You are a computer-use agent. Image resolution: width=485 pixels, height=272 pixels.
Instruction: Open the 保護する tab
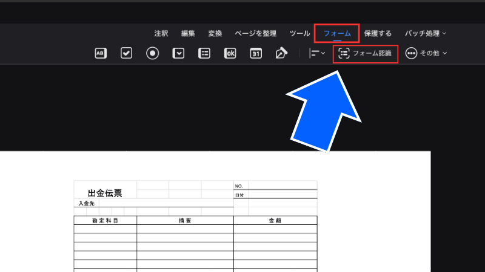coord(378,33)
